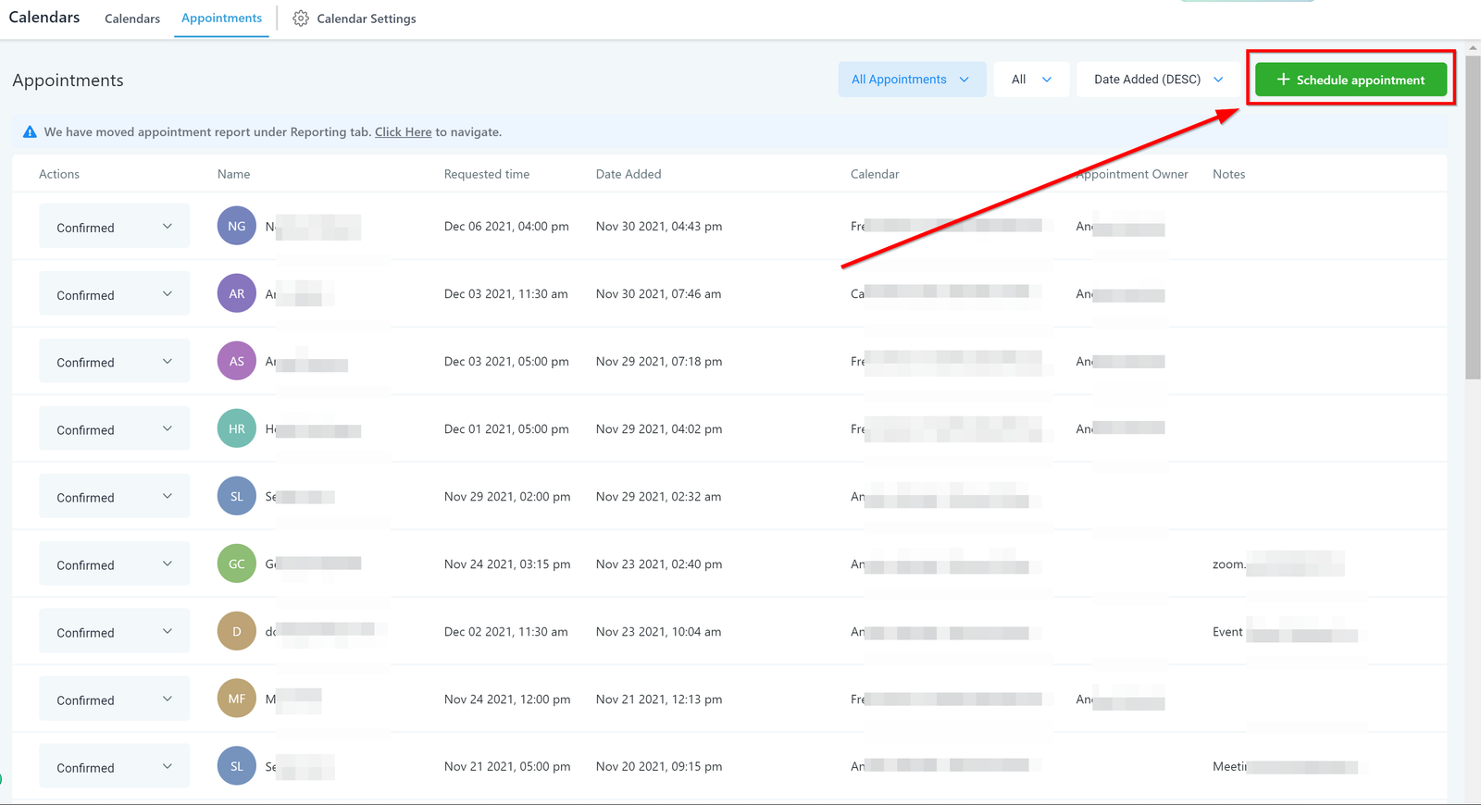This screenshot has height=805, width=1481.
Task: Click the Date Added column header
Action: coord(628,174)
